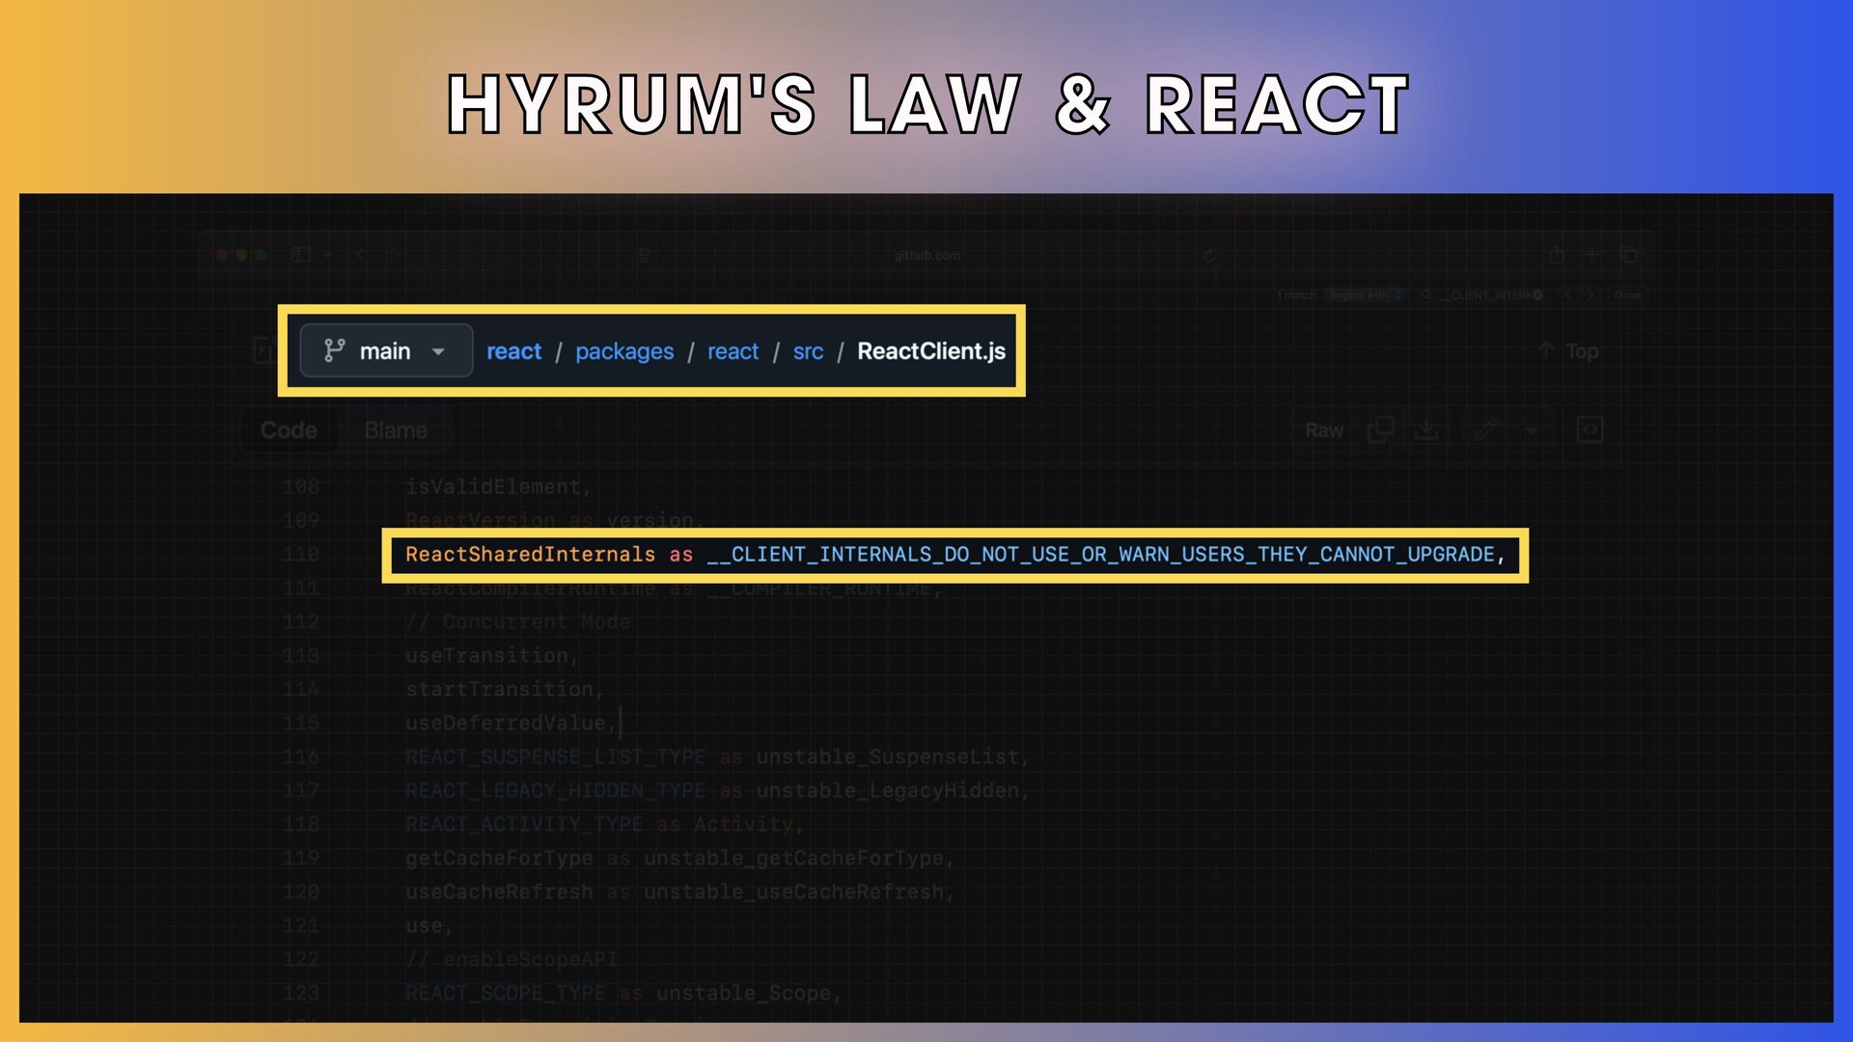Screen dimensions: 1853x1042
Task: Go back with Safari back arrow
Action: coord(360,255)
